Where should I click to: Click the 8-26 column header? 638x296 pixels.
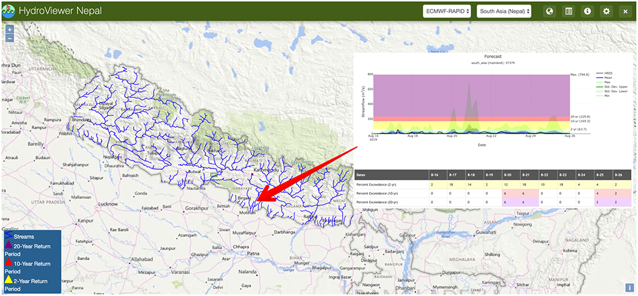click(x=622, y=174)
